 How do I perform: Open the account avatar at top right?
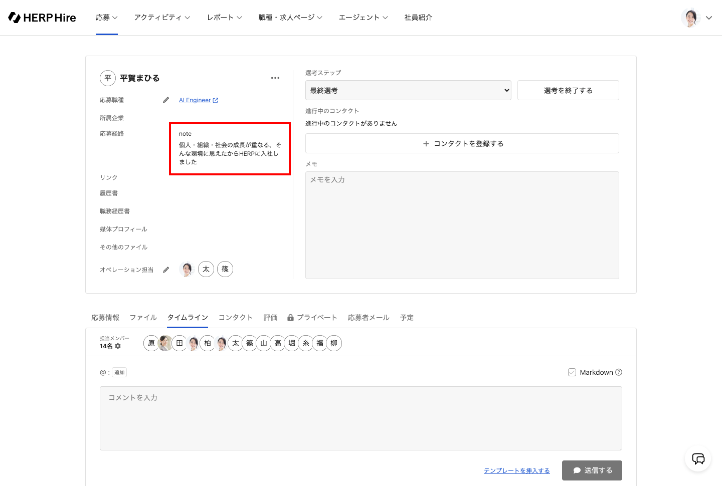pyautogui.click(x=690, y=18)
